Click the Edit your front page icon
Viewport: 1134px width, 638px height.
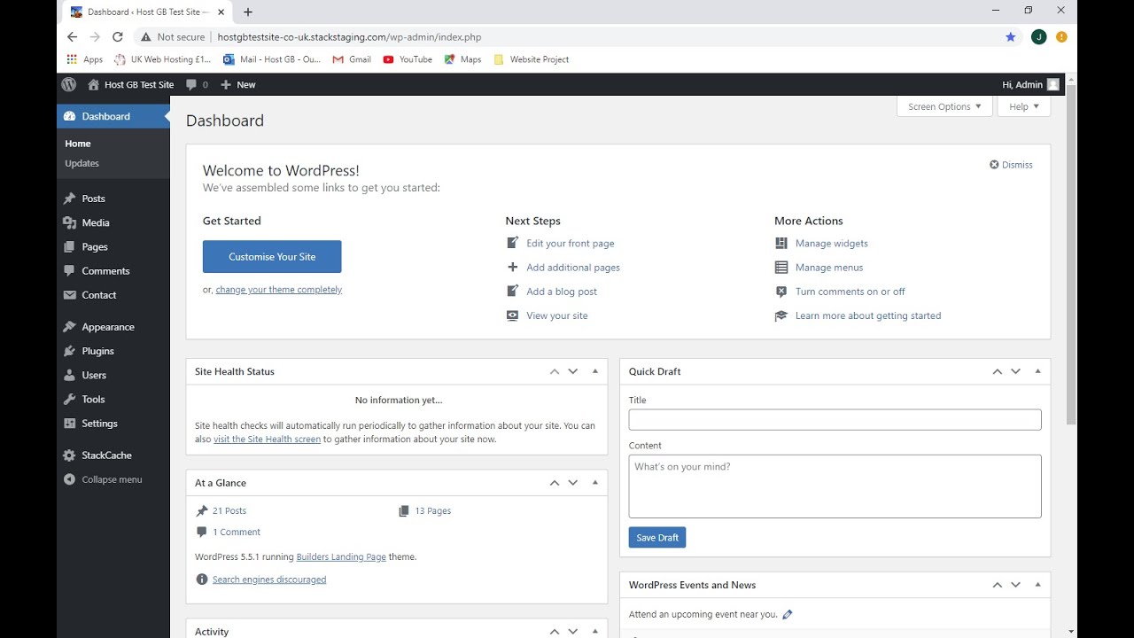tap(512, 243)
